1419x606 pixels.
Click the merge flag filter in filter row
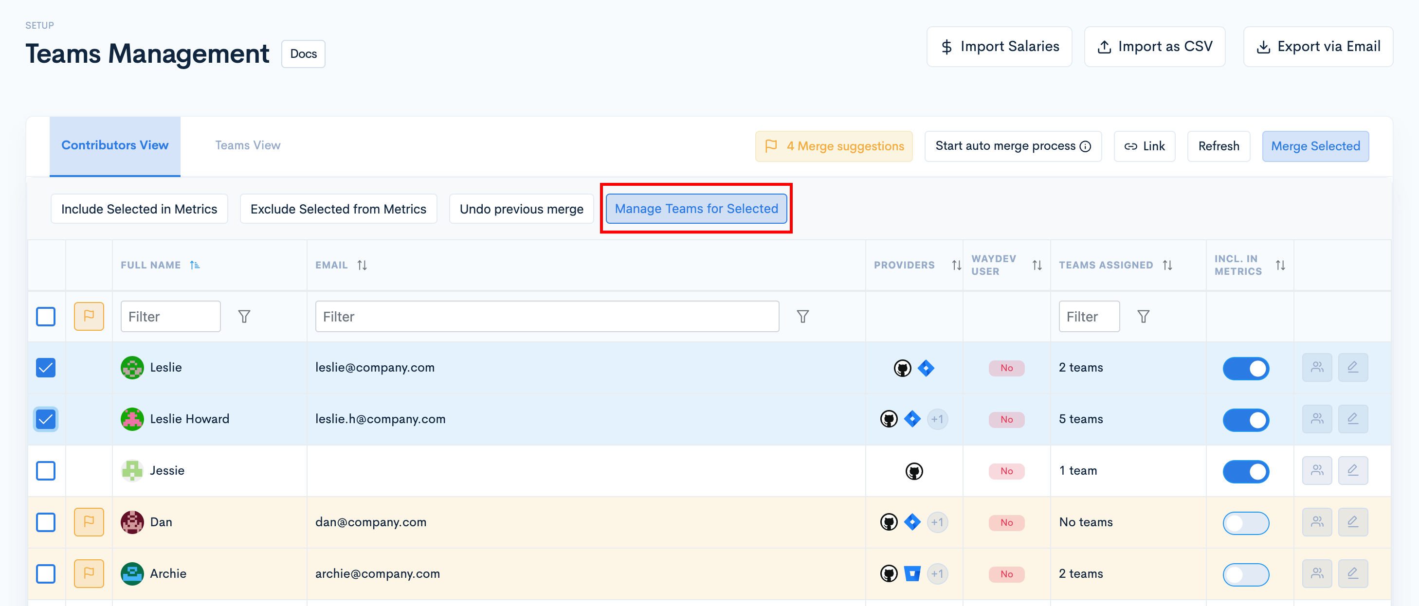[x=89, y=317]
